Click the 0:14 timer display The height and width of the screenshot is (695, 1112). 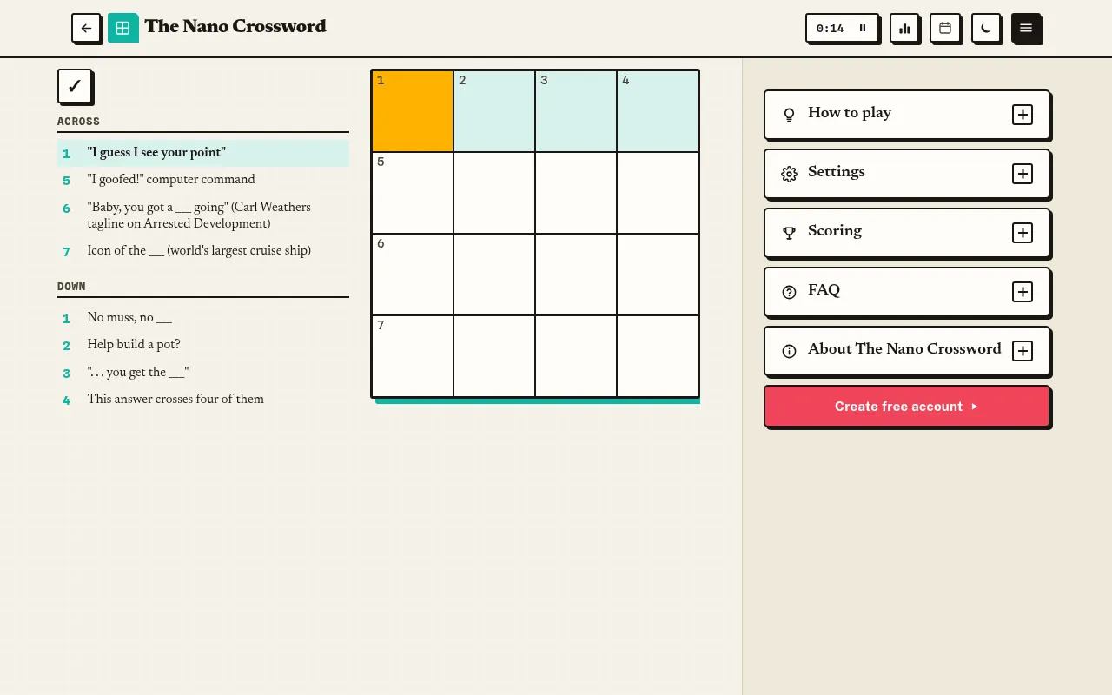point(831,29)
